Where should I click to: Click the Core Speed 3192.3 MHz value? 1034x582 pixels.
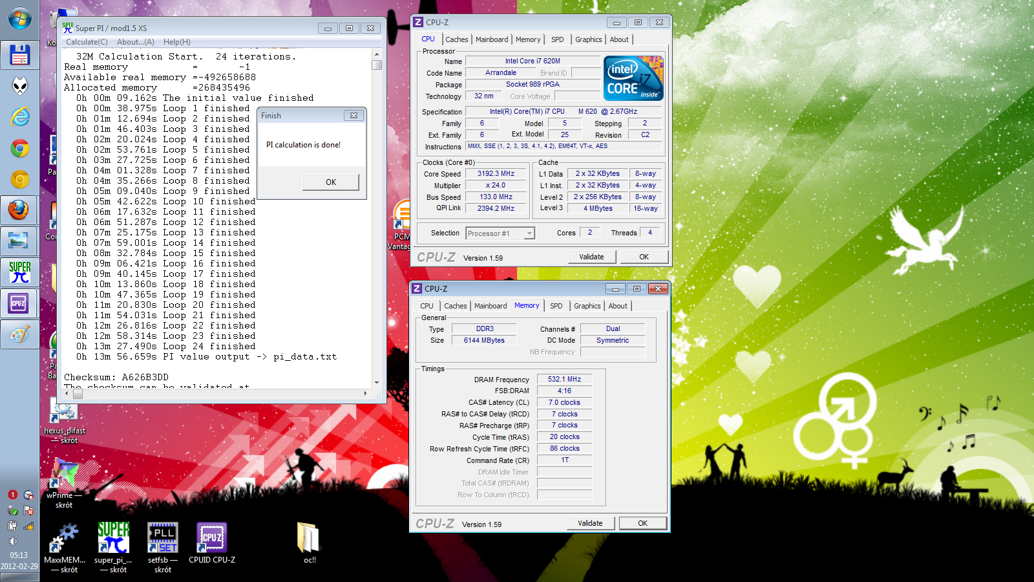[x=496, y=173]
